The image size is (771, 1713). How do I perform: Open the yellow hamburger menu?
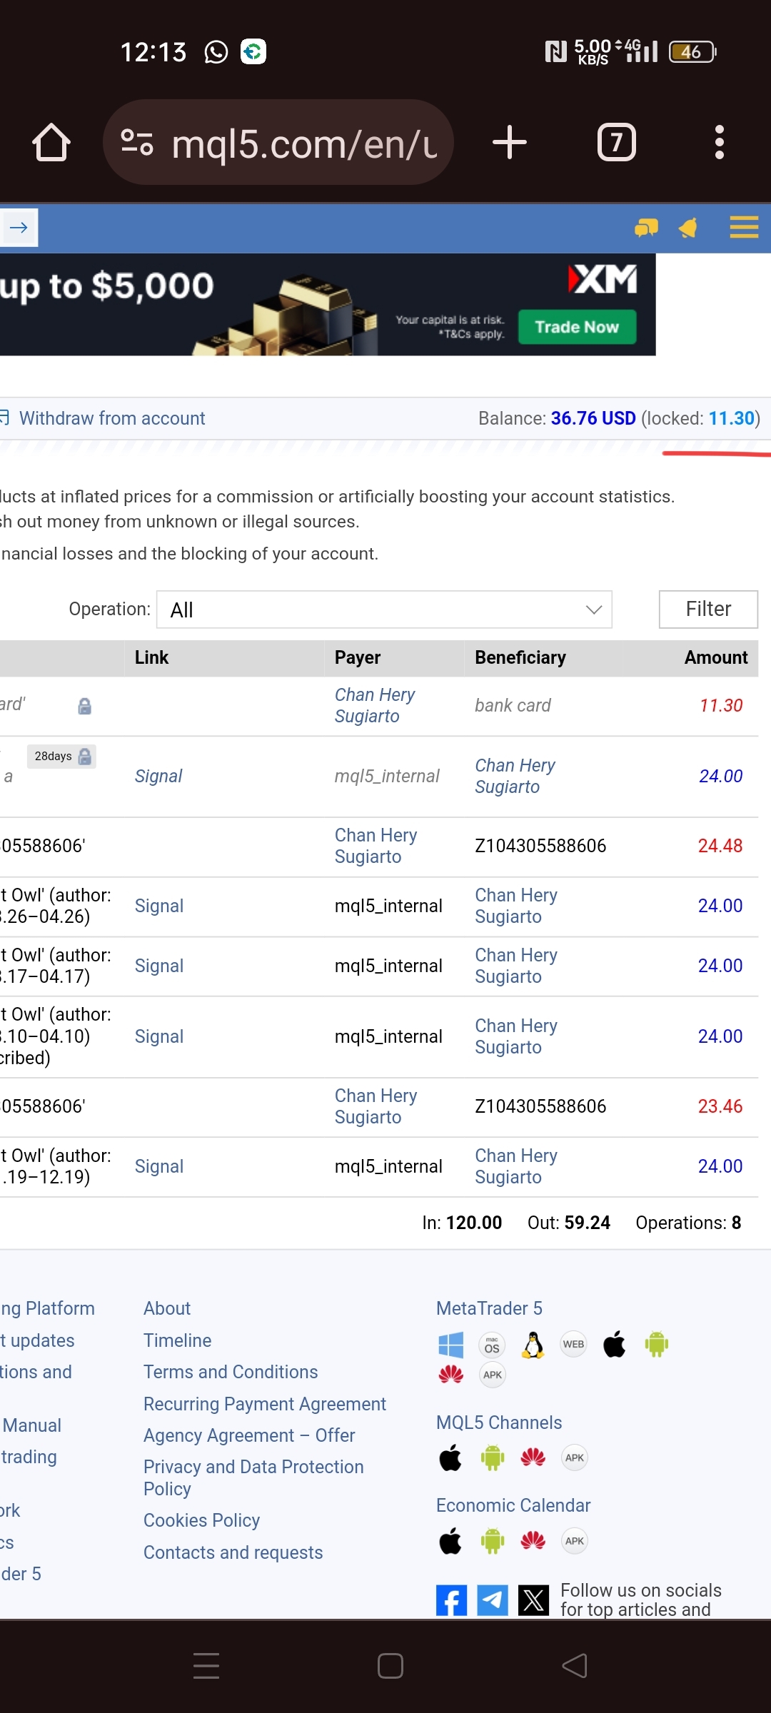[744, 228]
